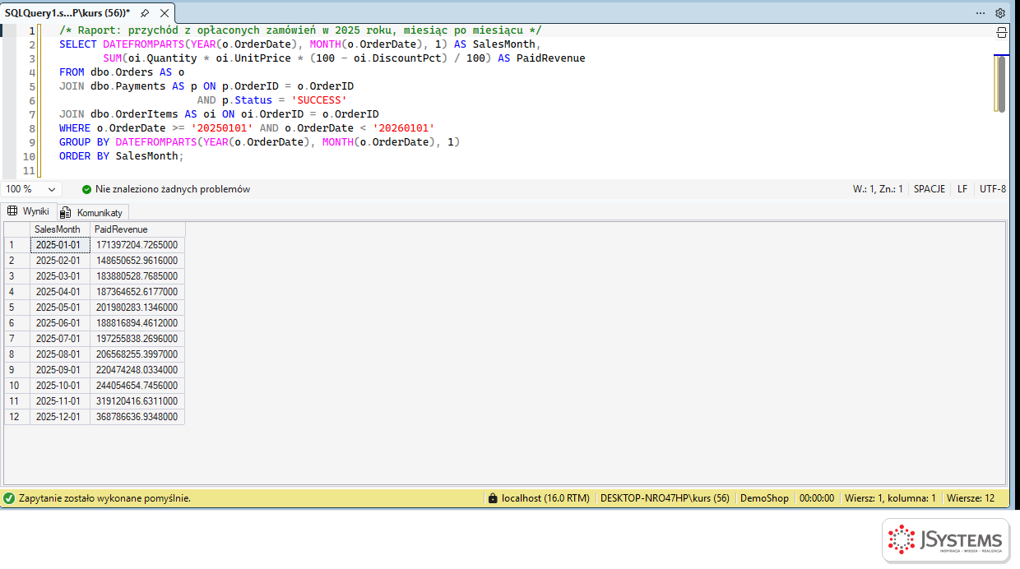1020x569 pixels.
Task: Click the UTF-8 encoding indicator
Action: tap(993, 189)
